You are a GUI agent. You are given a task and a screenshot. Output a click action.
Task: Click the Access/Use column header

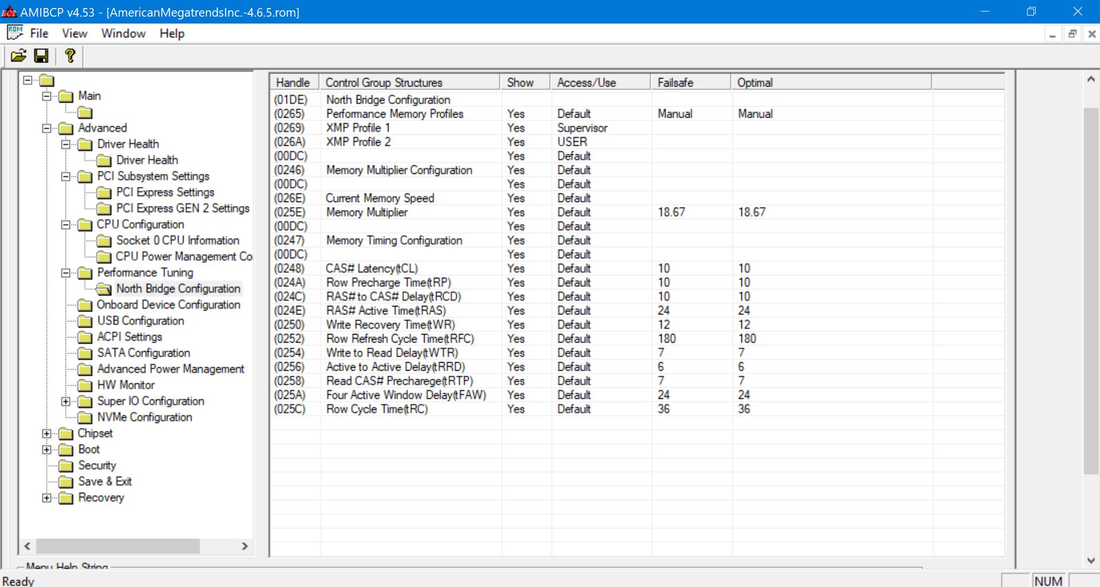pos(600,82)
